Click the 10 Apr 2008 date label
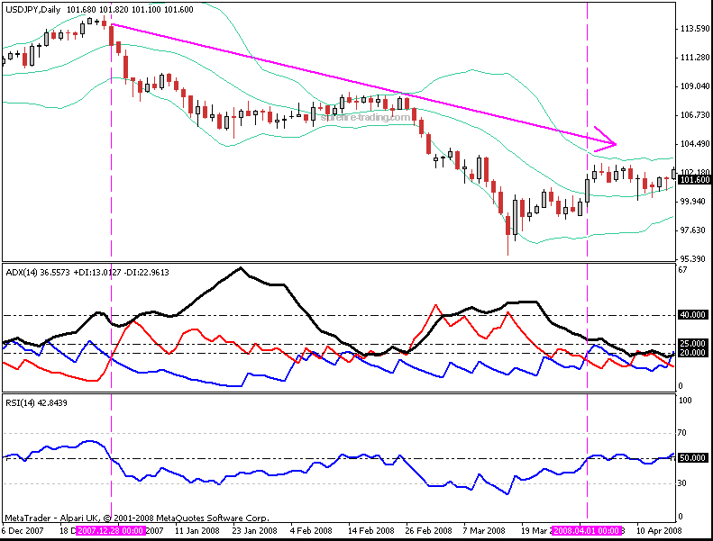 (x=659, y=530)
